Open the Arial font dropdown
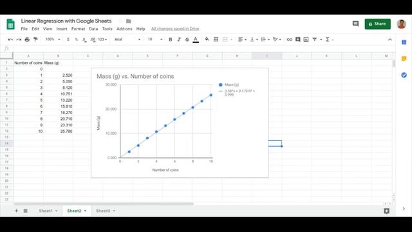412x232 pixels. click(x=127, y=39)
